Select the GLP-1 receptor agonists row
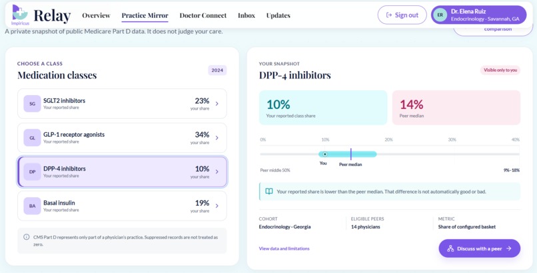Screen dimensions: 537x273 [122, 138]
